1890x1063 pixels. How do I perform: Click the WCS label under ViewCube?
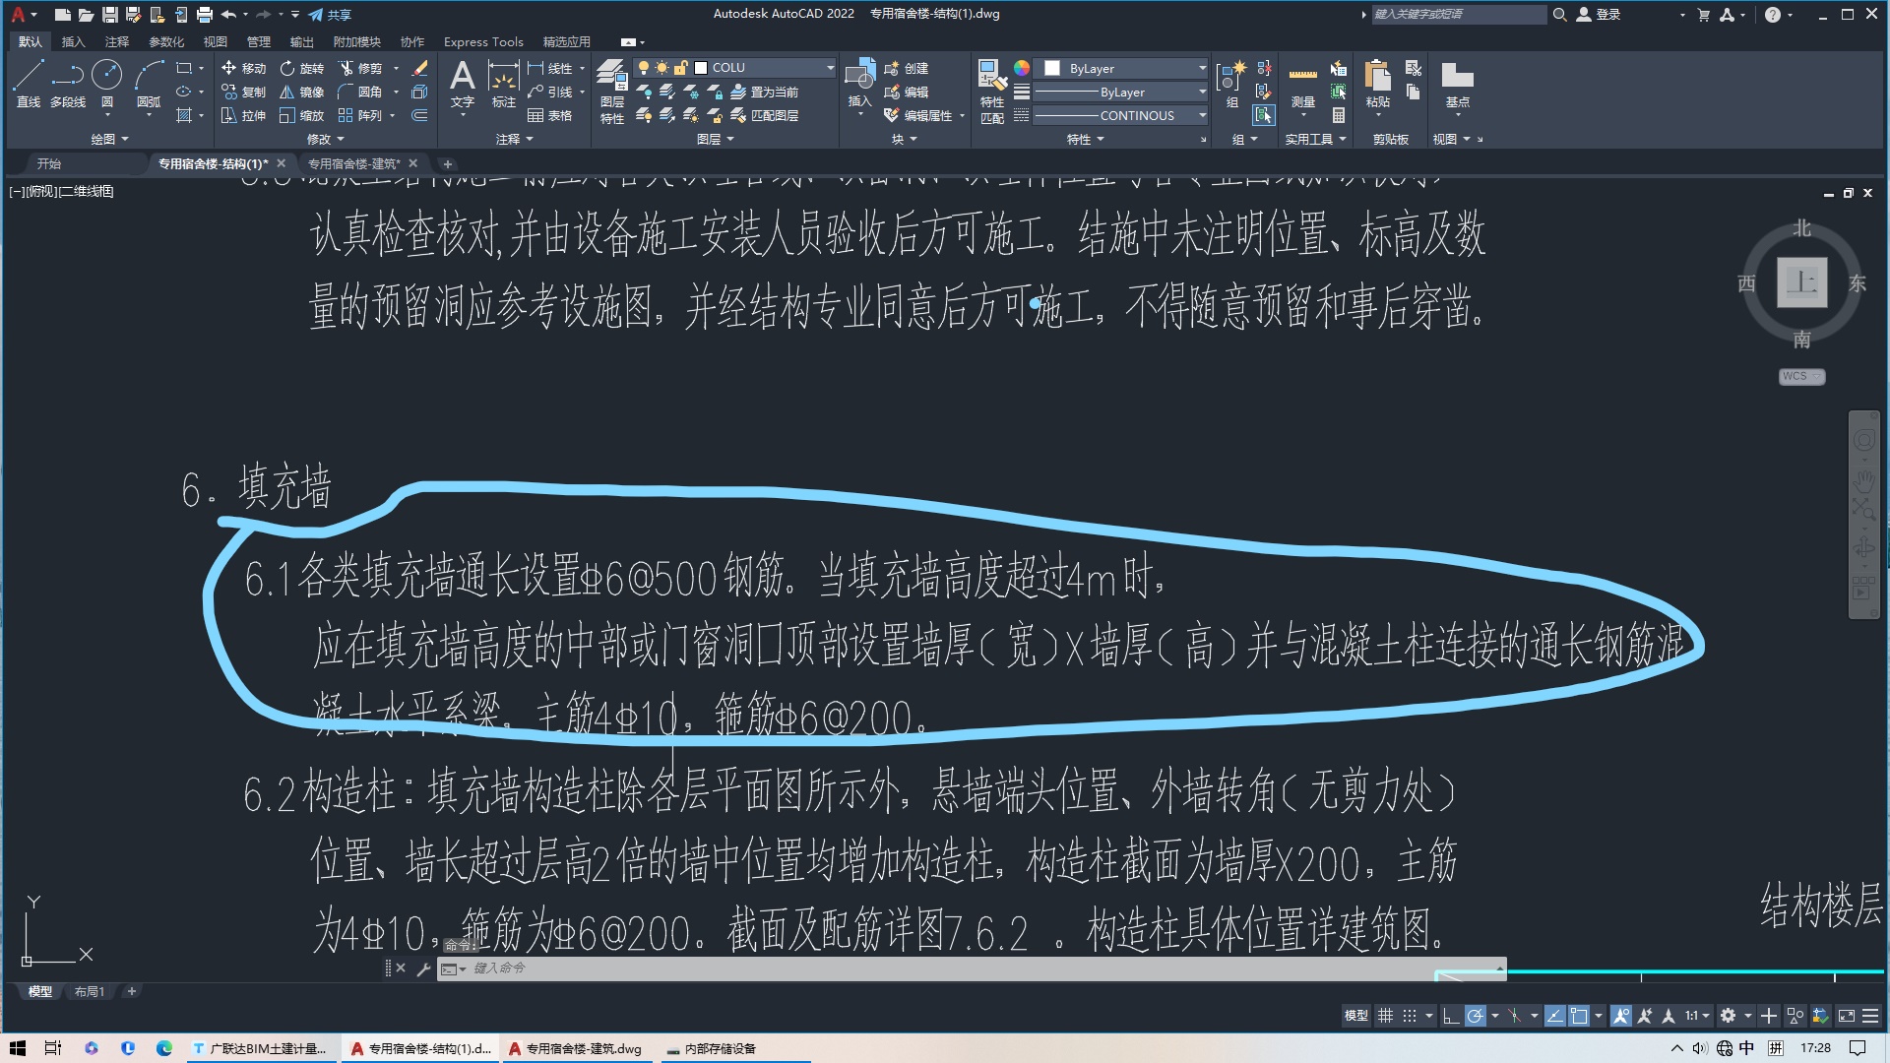(x=1801, y=376)
